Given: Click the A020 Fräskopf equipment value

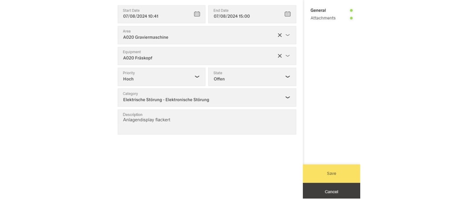Looking at the screenshot, I should (x=138, y=58).
